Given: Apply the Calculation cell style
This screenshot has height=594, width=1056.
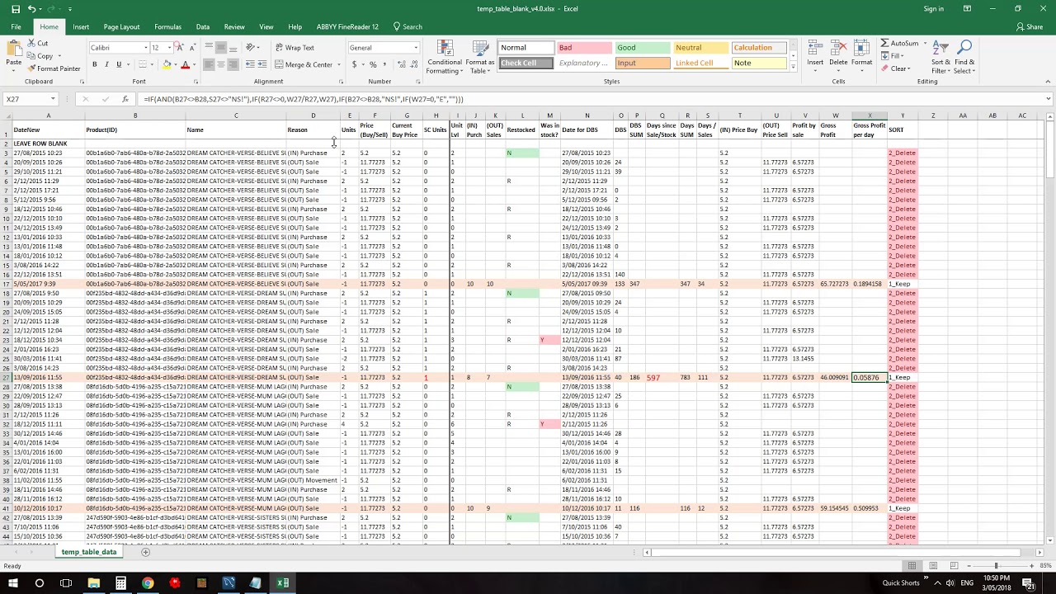Looking at the screenshot, I should pos(758,48).
